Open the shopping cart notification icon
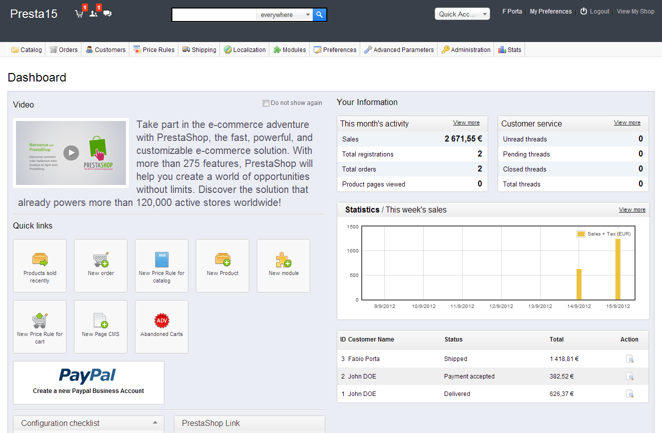 (79, 13)
